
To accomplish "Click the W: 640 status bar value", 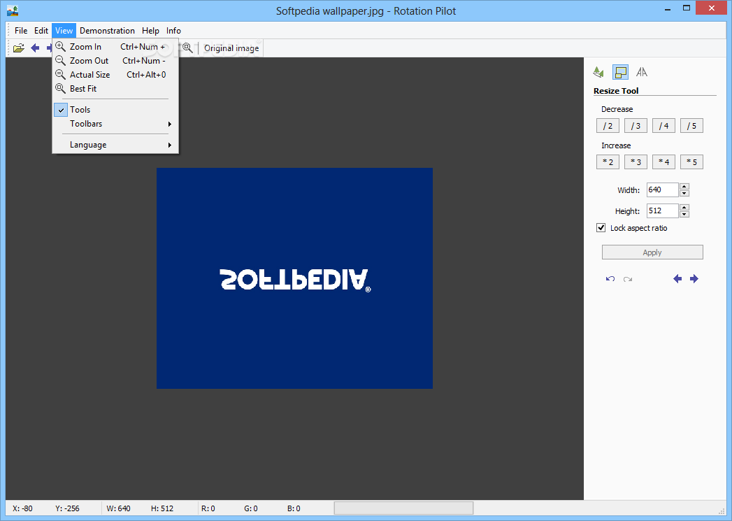I will point(119,508).
